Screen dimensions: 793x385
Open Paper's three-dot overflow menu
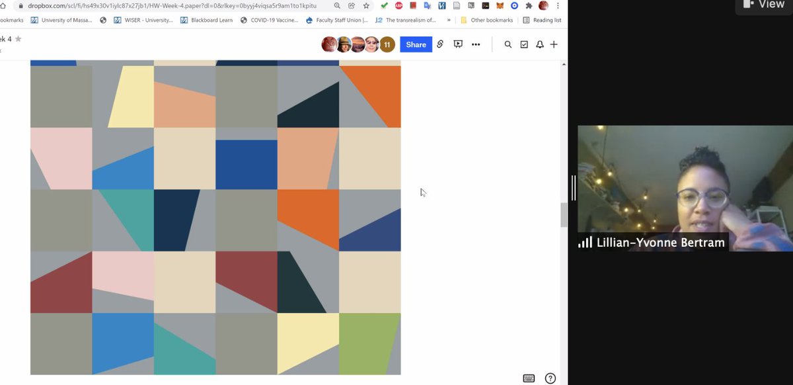476,44
